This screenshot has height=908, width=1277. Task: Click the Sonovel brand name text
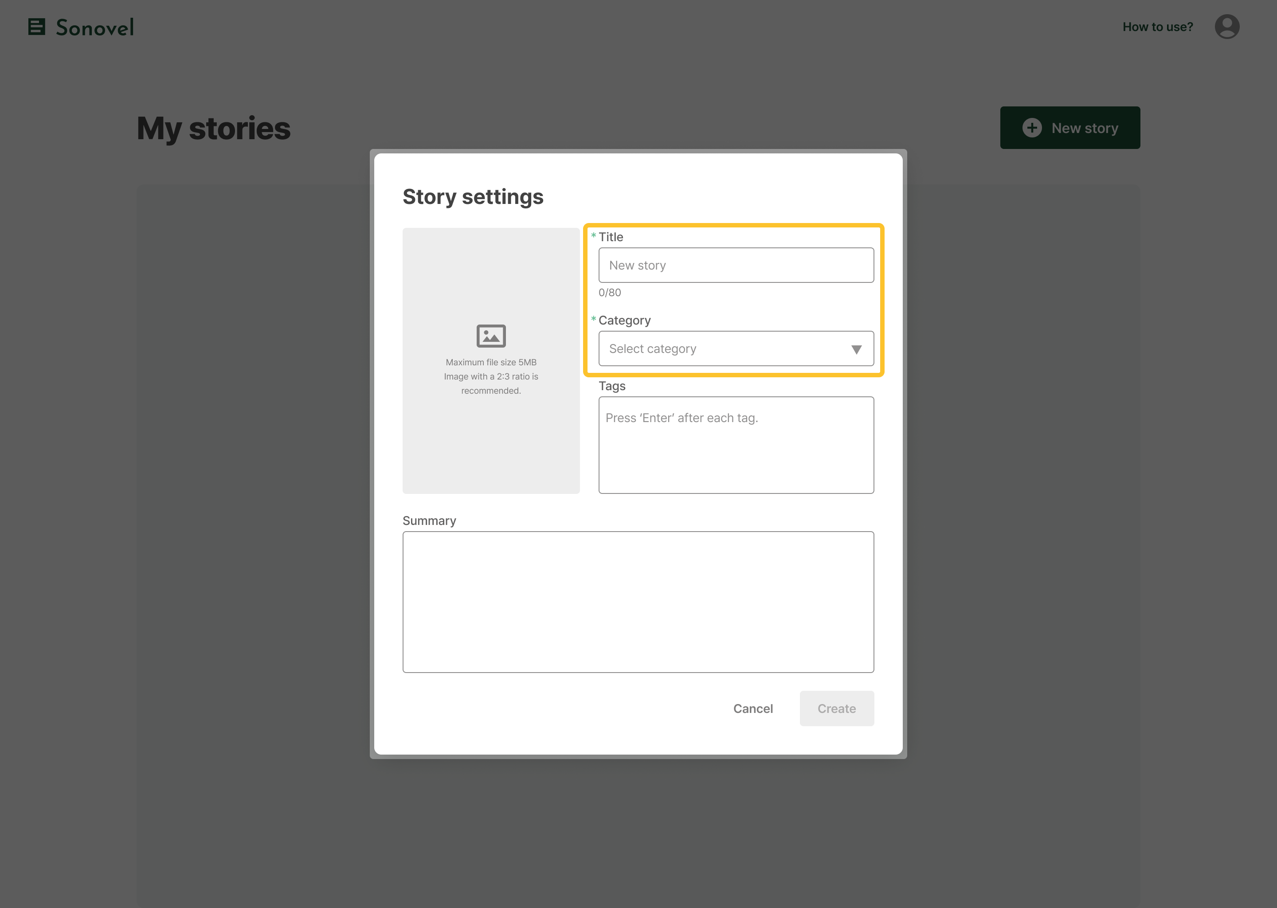pos(95,27)
